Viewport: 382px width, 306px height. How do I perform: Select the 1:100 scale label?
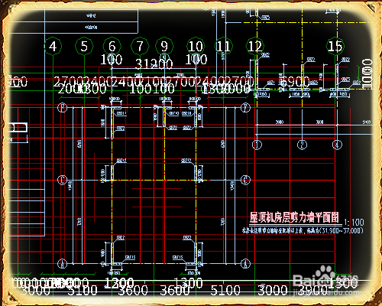(x=354, y=223)
